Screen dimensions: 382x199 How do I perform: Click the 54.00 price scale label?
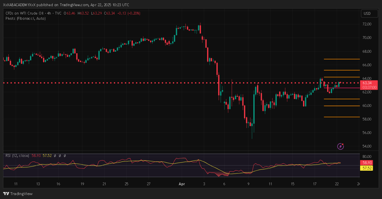pos(367,146)
